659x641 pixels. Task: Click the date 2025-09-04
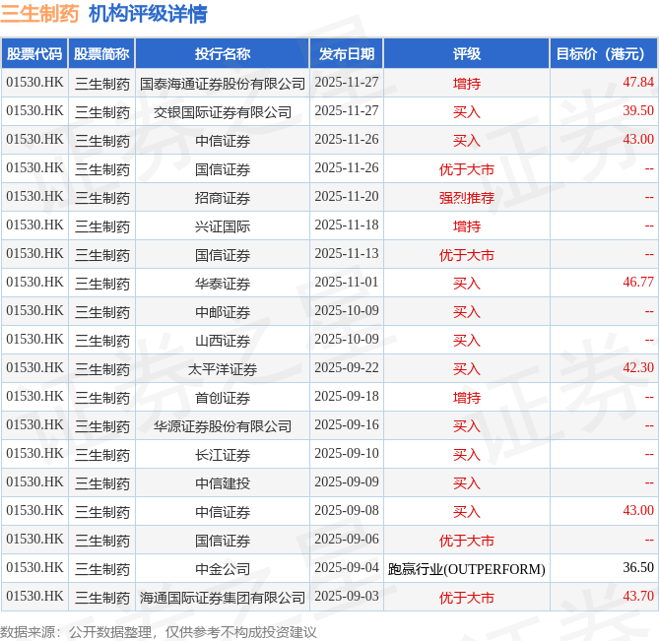pyautogui.click(x=347, y=568)
